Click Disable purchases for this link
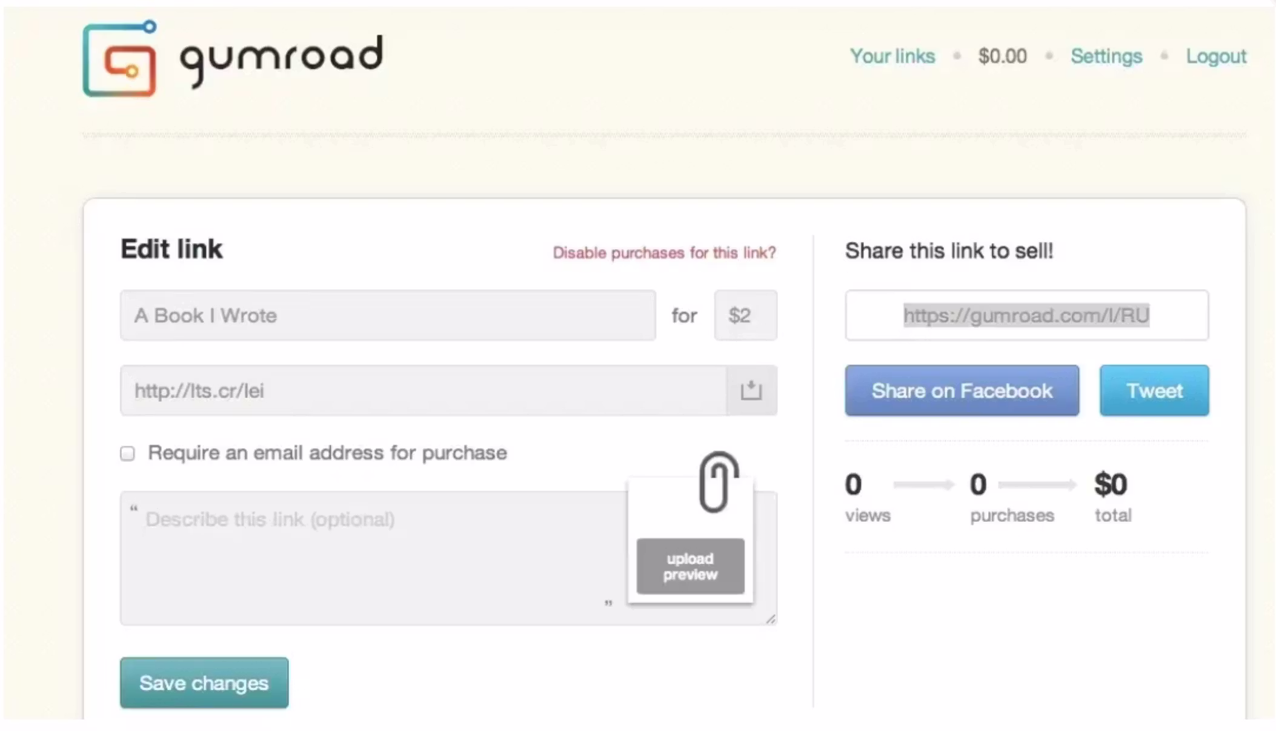1276x731 pixels. (664, 253)
